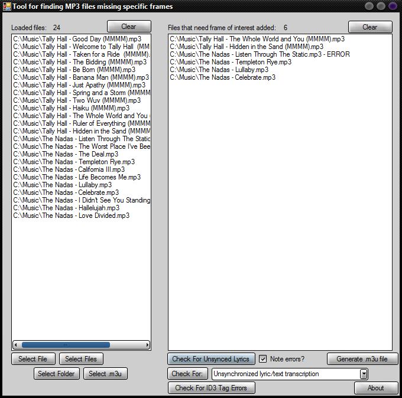Click the application icon in title bar
Viewport: 402px width, 398px height.
(7, 6)
